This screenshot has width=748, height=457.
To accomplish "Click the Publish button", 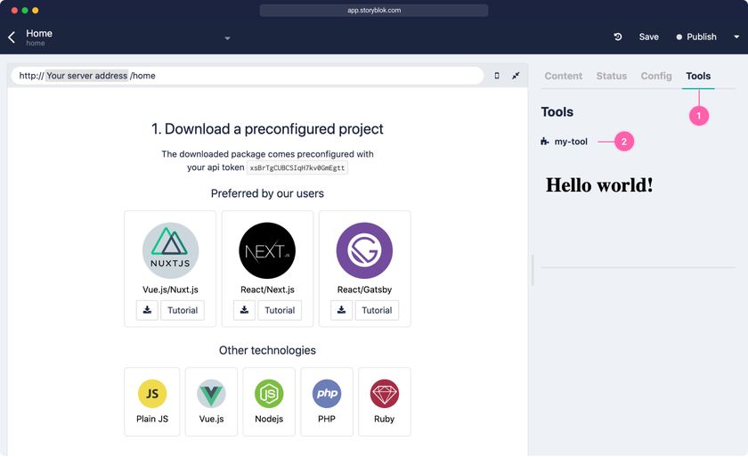I will pyautogui.click(x=696, y=37).
